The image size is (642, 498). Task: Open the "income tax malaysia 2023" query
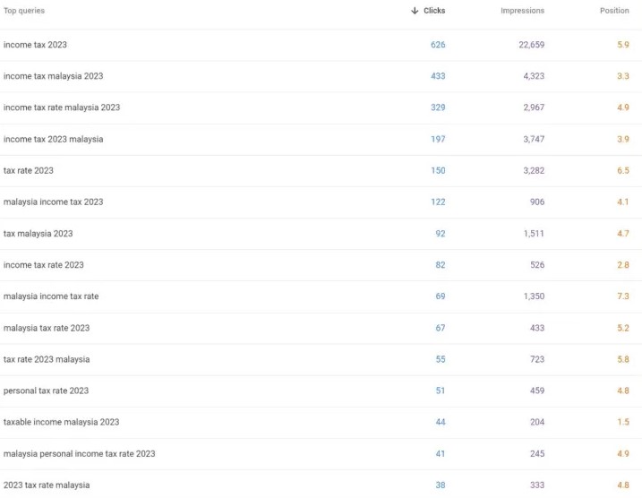53,76
